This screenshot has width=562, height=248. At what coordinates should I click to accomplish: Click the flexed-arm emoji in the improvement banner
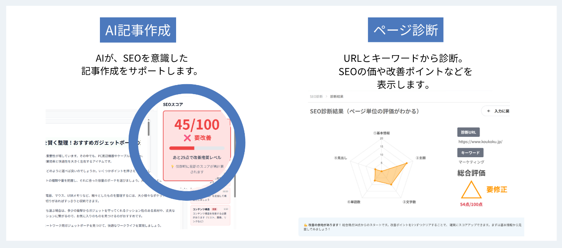click(306, 224)
